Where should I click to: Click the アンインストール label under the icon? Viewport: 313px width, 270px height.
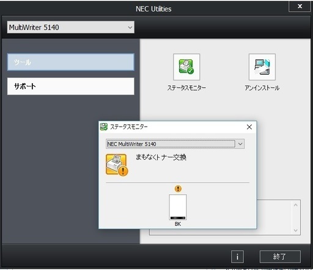262,88
